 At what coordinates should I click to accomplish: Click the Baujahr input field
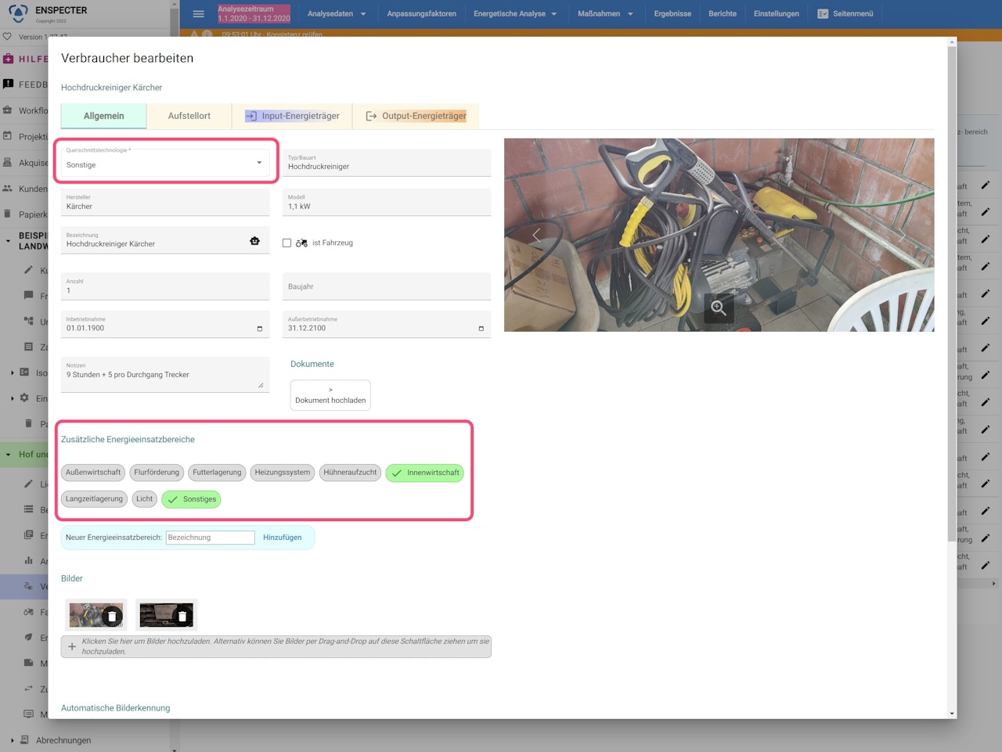tap(386, 286)
